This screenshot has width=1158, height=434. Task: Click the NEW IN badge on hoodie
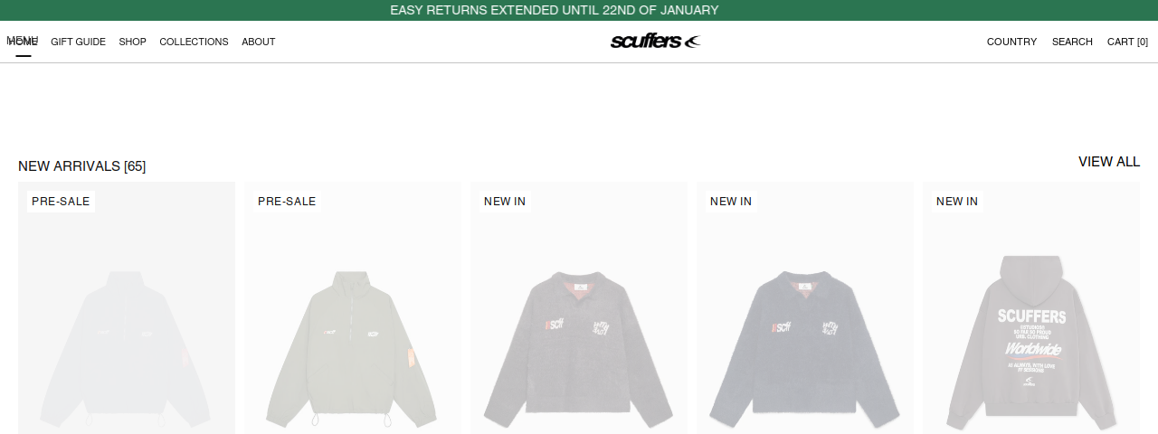click(957, 202)
